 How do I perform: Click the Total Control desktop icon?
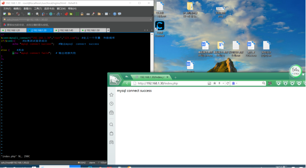tap(159, 29)
